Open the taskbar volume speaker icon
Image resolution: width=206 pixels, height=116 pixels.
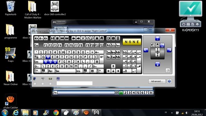187,113
